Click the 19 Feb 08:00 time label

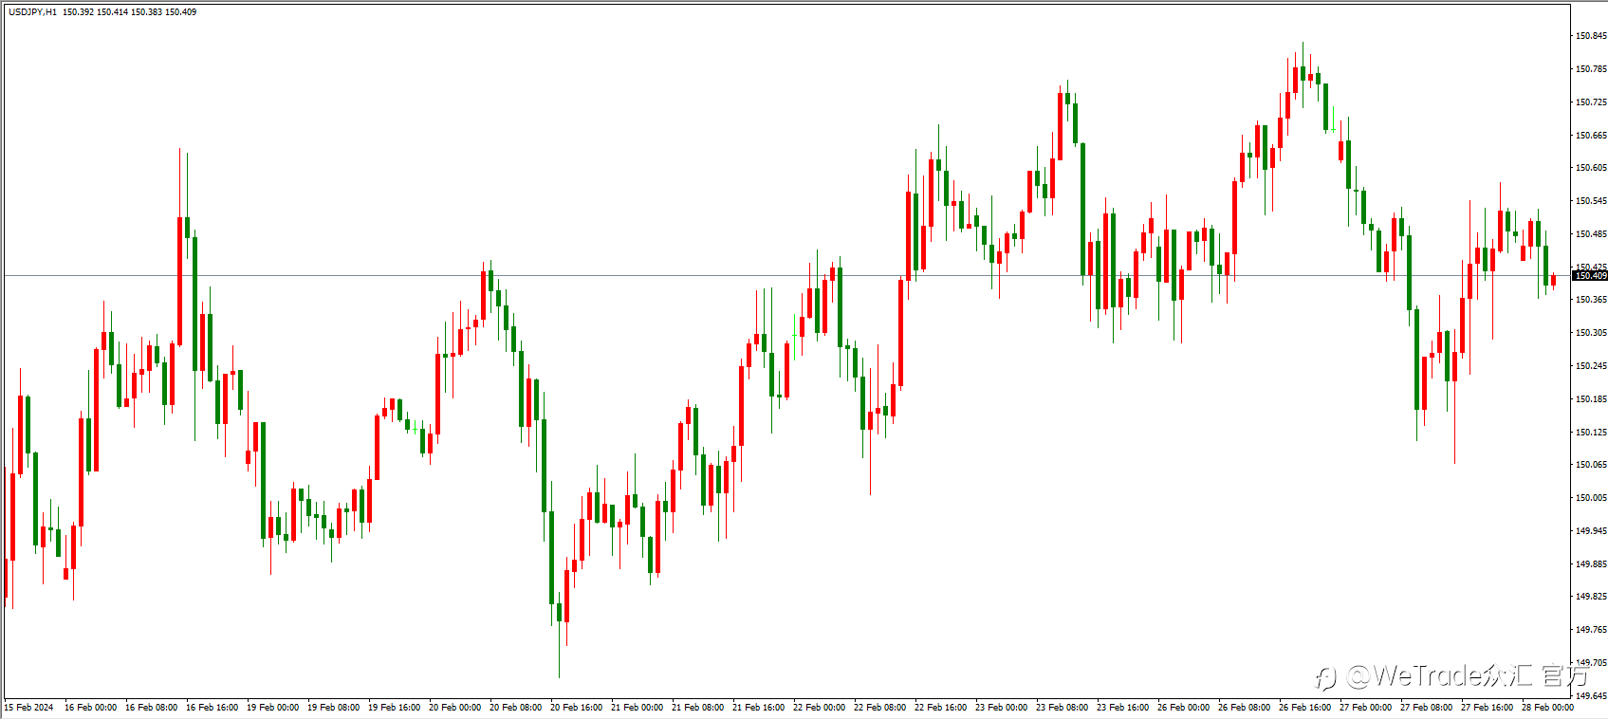334,708
